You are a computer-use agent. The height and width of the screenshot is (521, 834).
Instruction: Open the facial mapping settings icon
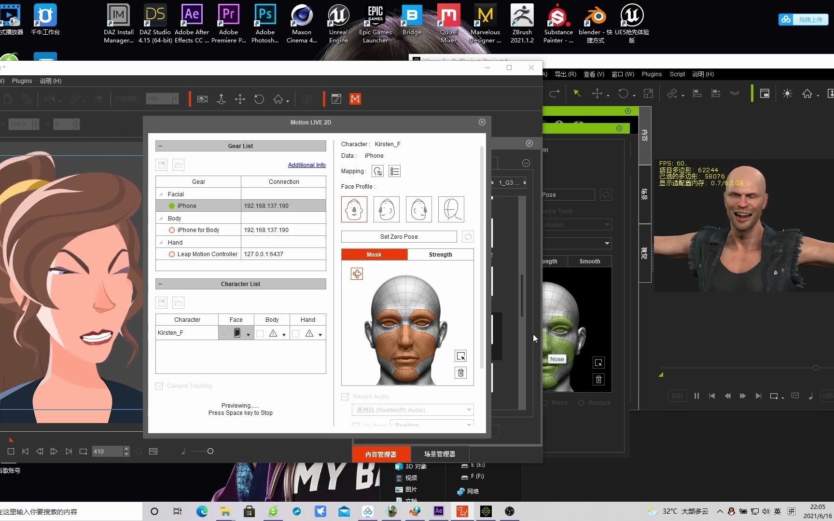click(x=378, y=171)
